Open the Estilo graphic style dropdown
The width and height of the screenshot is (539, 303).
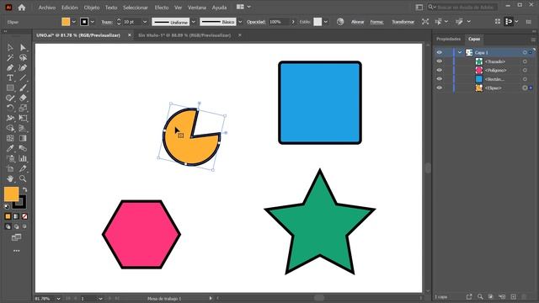click(x=325, y=22)
